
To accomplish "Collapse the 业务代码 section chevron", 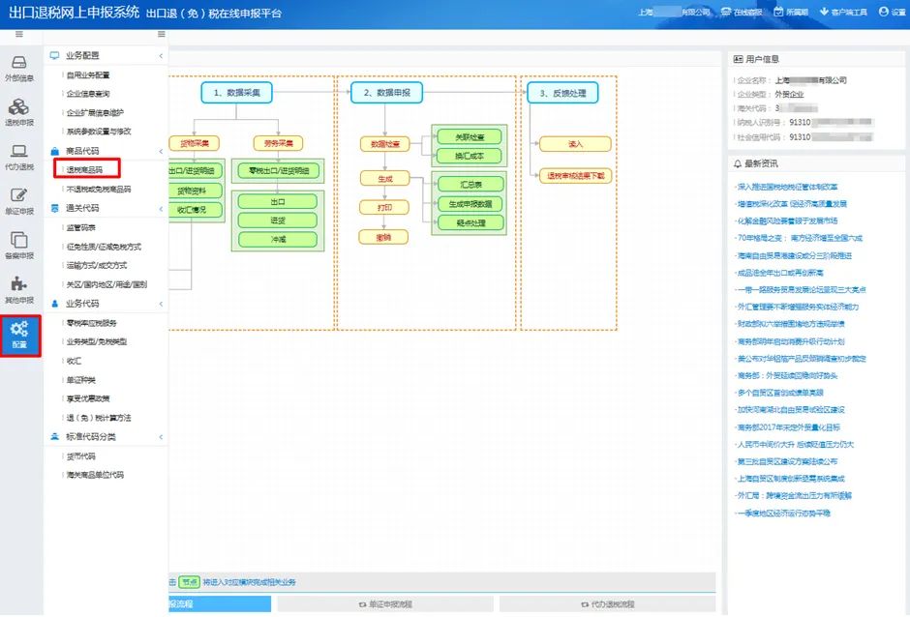I will pos(161,304).
